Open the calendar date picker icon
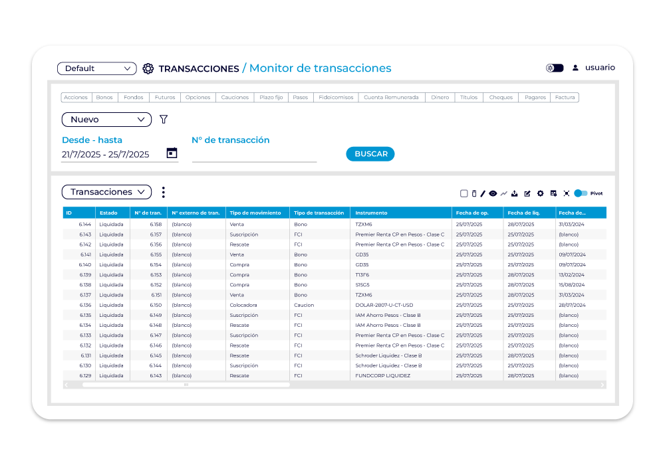665x465 pixels. pos(172,153)
